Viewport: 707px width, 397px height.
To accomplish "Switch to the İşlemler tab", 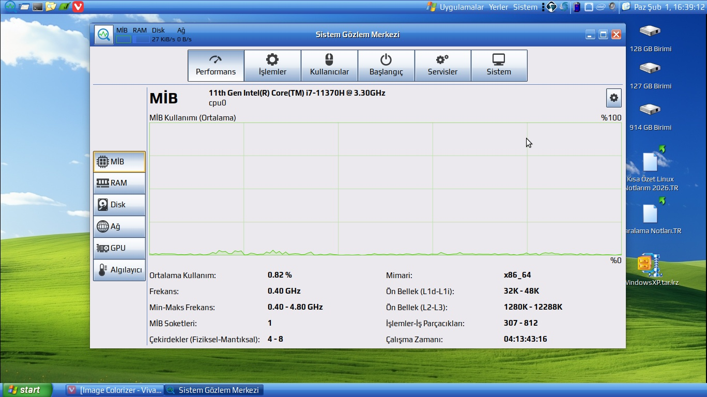I will click(x=272, y=66).
